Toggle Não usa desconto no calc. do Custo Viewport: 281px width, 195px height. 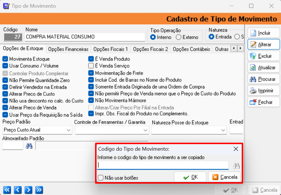point(5,101)
